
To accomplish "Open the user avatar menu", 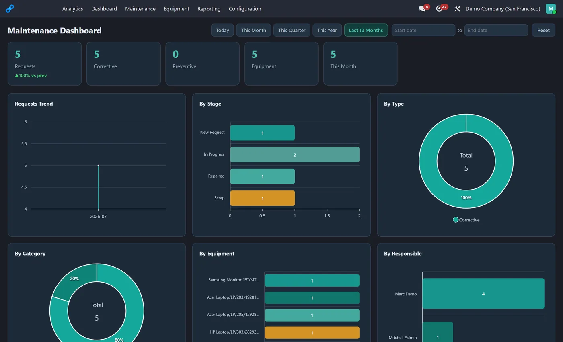I will [551, 9].
